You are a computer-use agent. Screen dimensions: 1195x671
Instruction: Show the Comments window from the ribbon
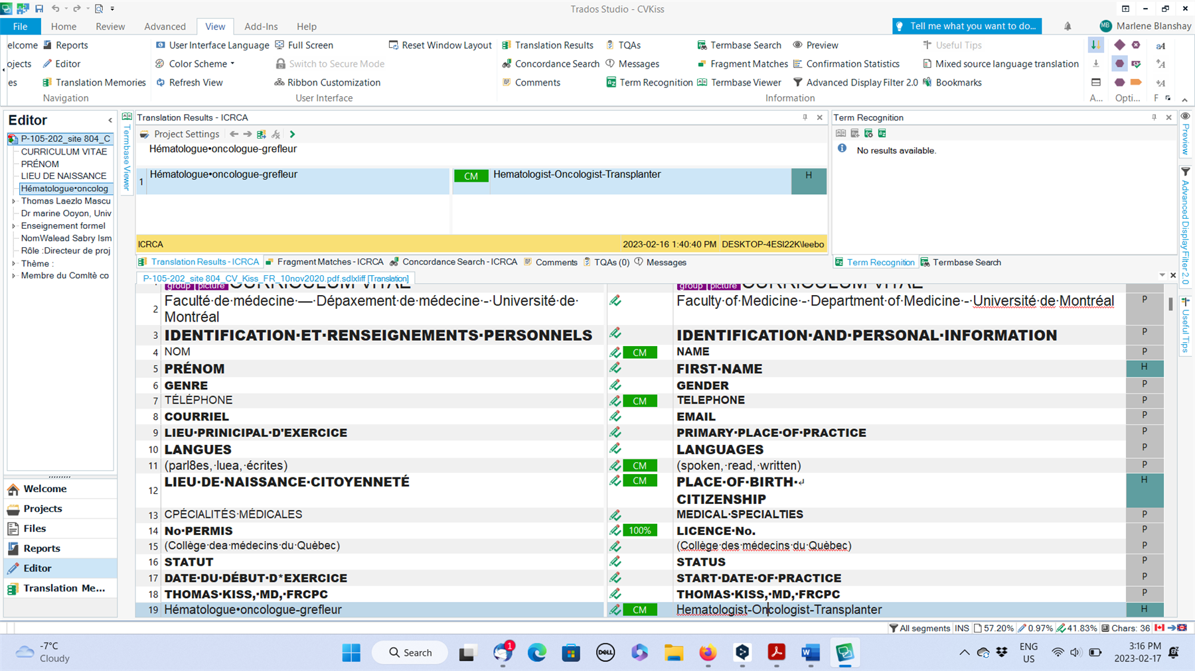click(531, 82)
